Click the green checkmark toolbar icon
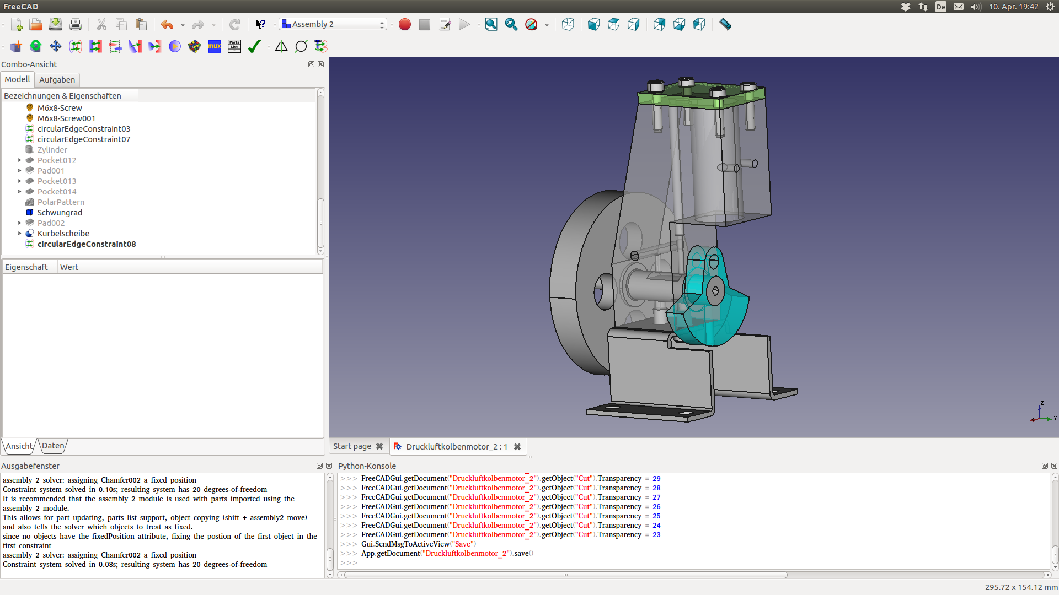The height and width of the screenshot is (595, 1059). (x=254, y=46)
